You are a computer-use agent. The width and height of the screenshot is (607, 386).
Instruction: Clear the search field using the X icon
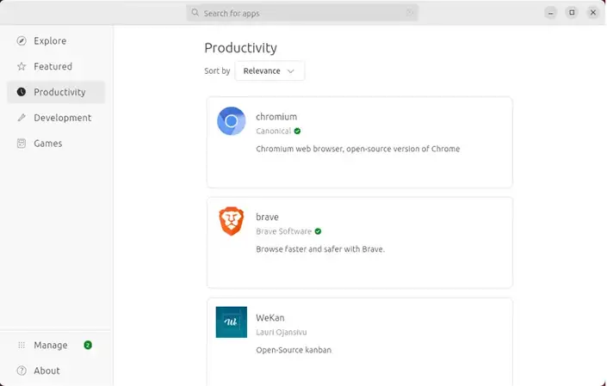410,13
